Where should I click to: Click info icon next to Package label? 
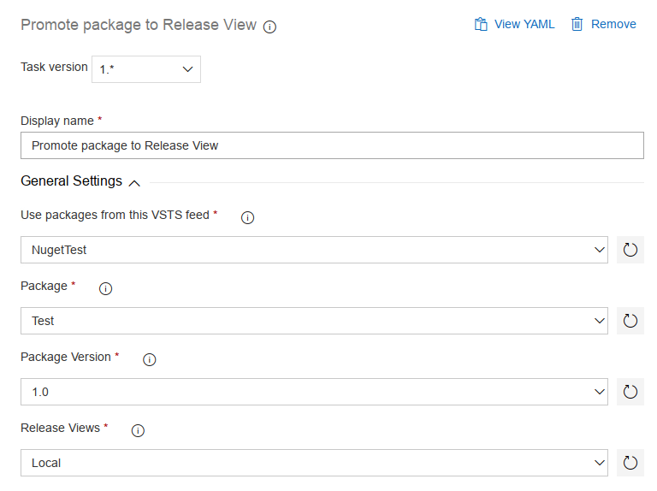(106, 288)
